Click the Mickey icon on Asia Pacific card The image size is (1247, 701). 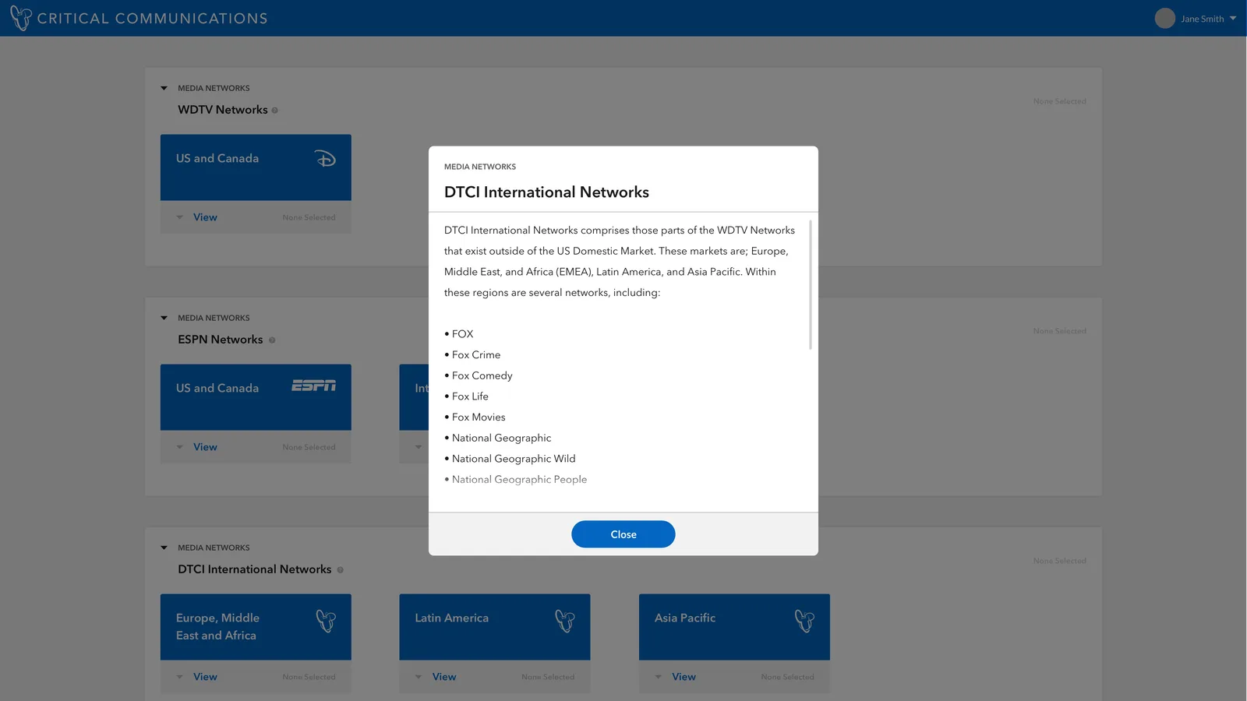[x=804, y=621]
